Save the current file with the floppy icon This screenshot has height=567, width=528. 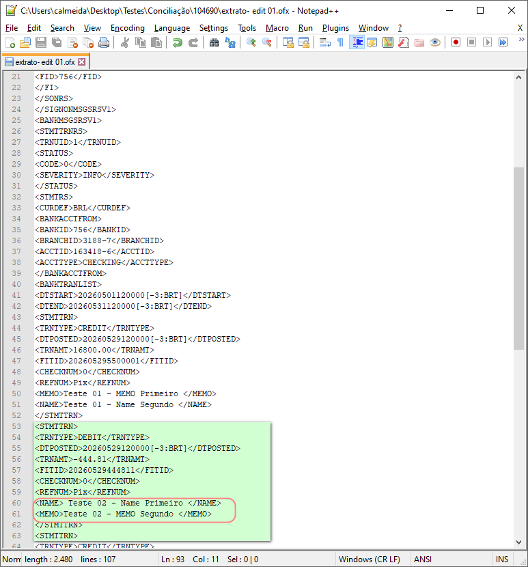(41, 42)
